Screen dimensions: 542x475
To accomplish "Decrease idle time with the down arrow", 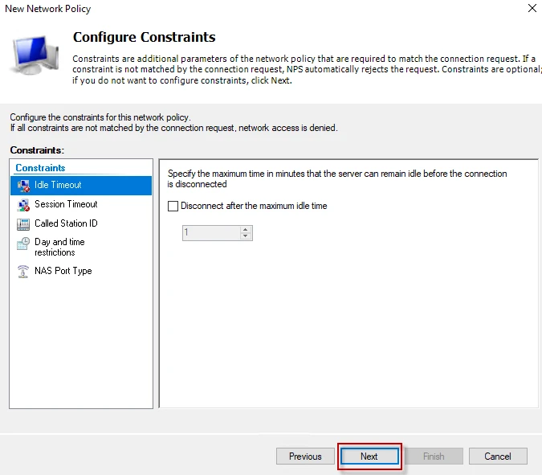I will click(246, 236).
